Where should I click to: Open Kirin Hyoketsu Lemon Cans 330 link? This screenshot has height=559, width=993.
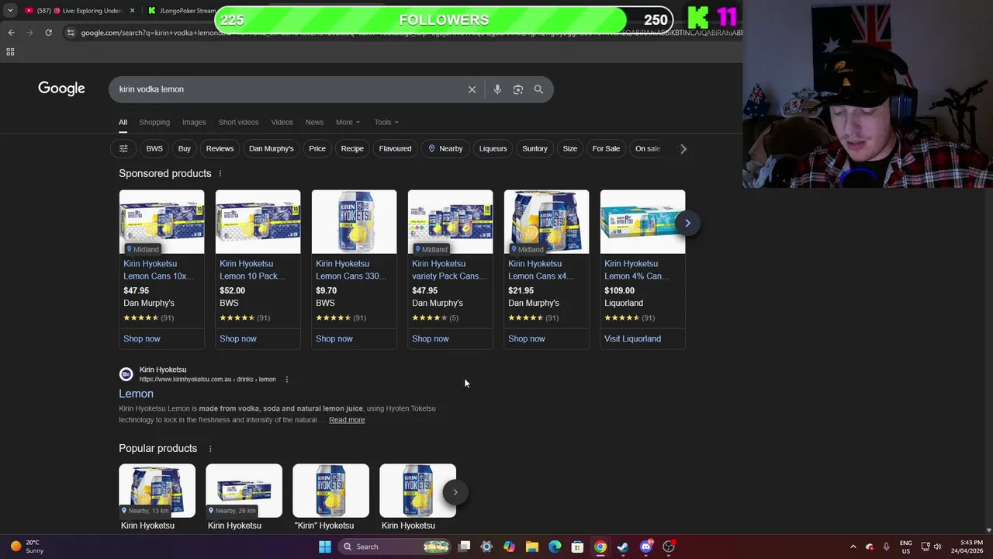[x=351, y=269]
